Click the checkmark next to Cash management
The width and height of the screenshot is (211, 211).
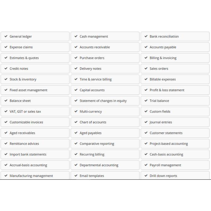pos(76,36)
